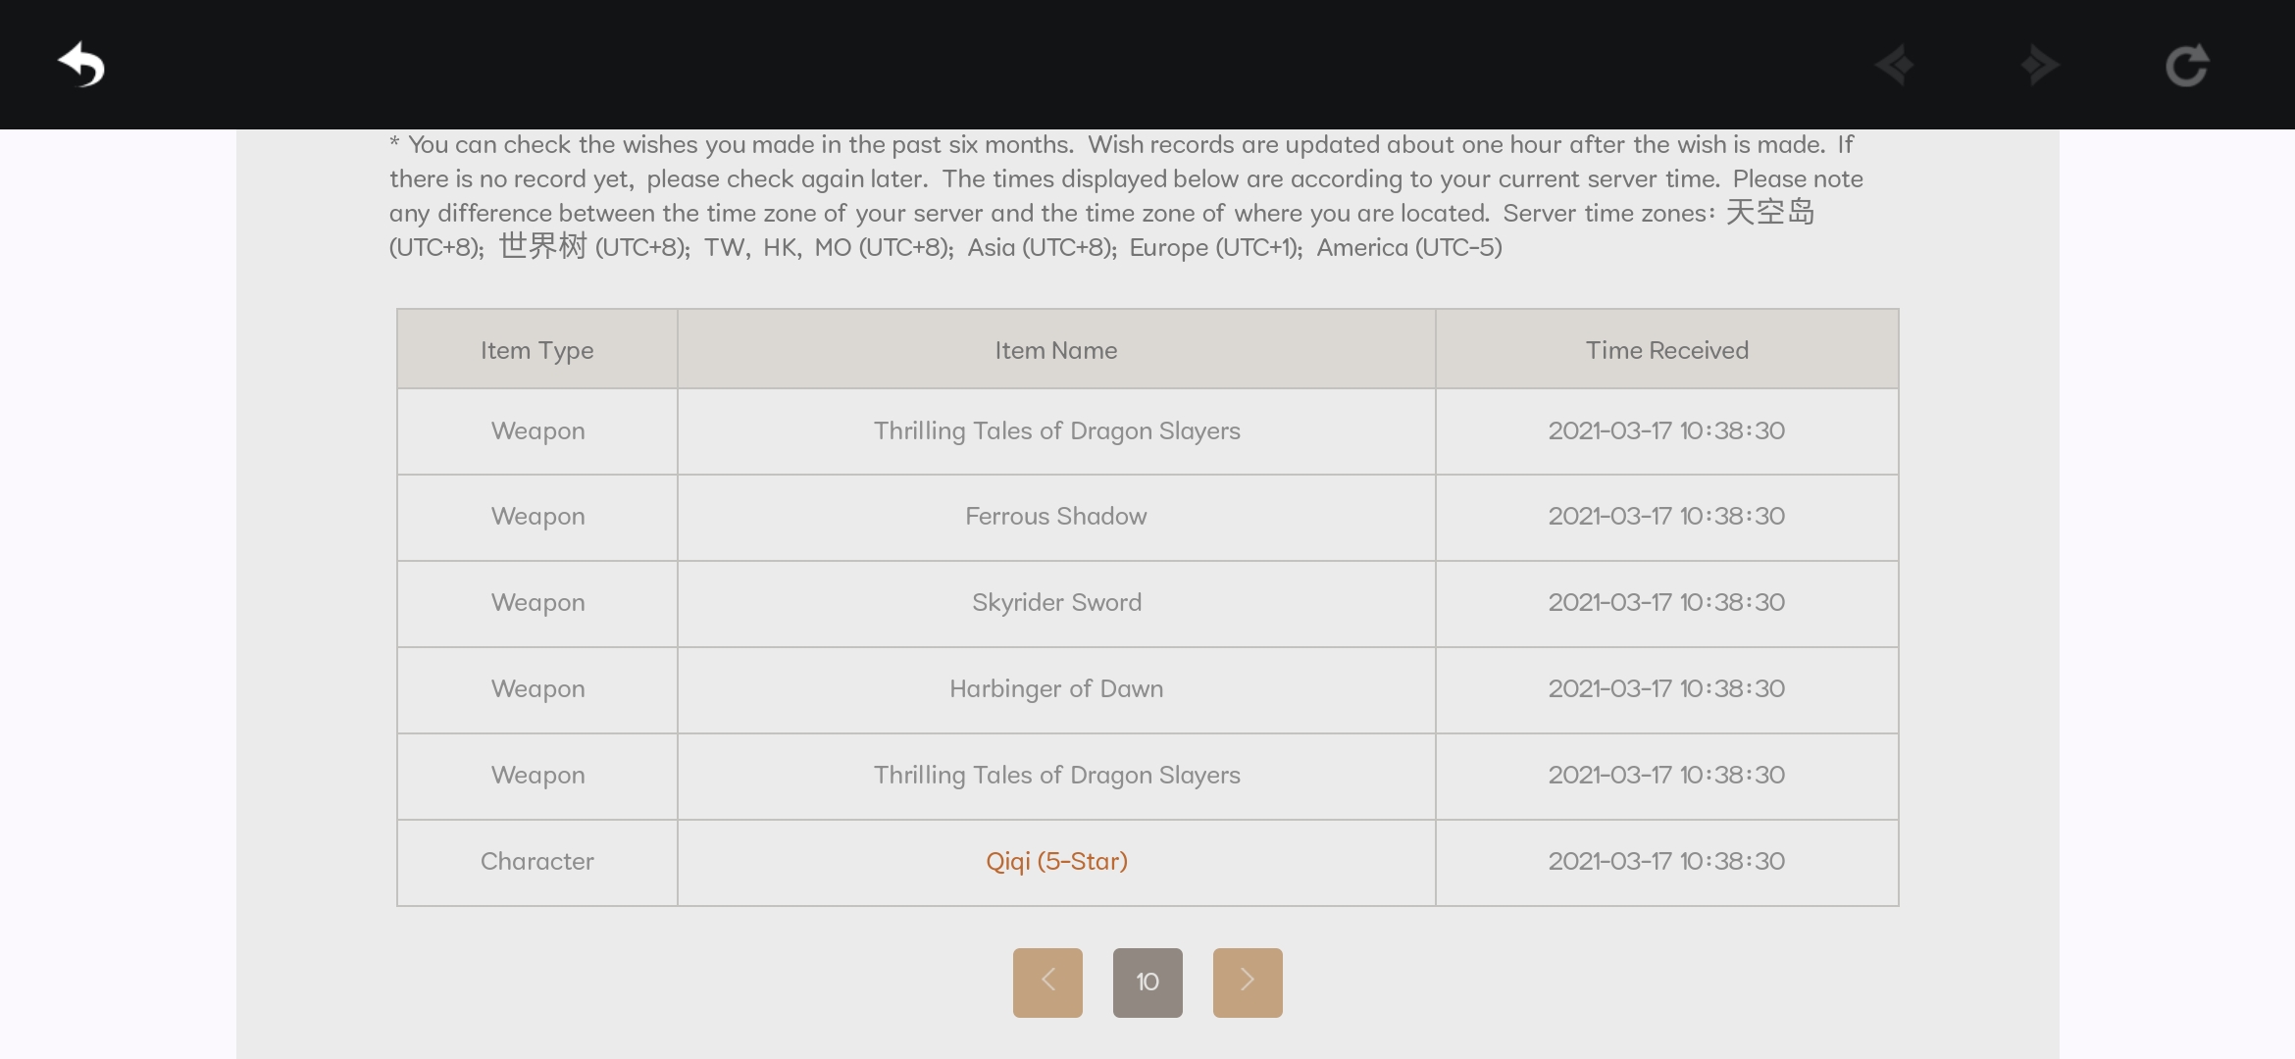Click the Time Received column header
This screenshot has height=1059, width=2295.
(1666, 350)
